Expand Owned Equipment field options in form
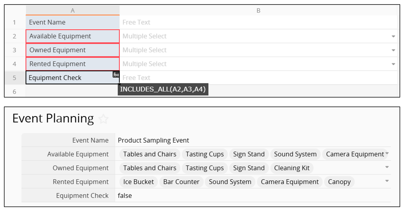403x211 pixels. click(x=387, y=167)
